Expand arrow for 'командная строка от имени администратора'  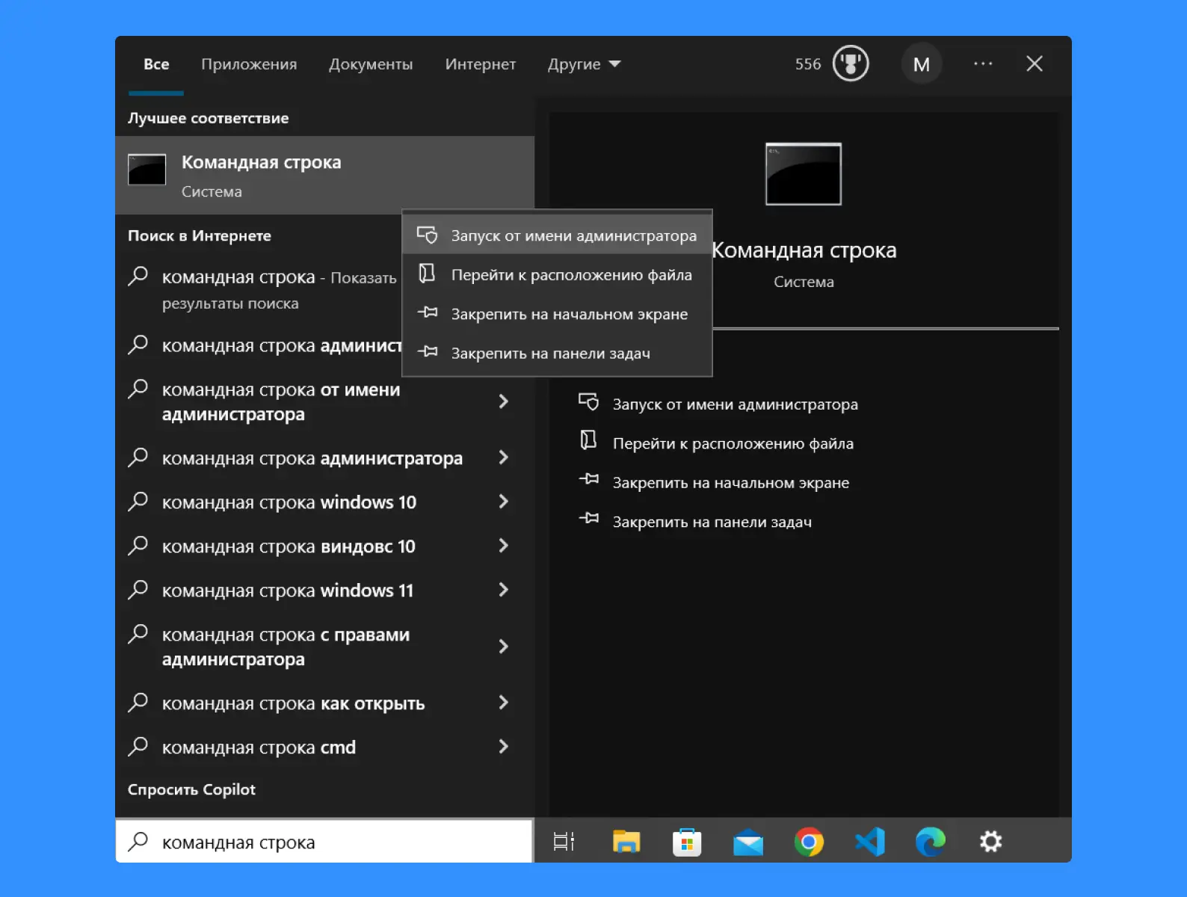click(504, 401)
